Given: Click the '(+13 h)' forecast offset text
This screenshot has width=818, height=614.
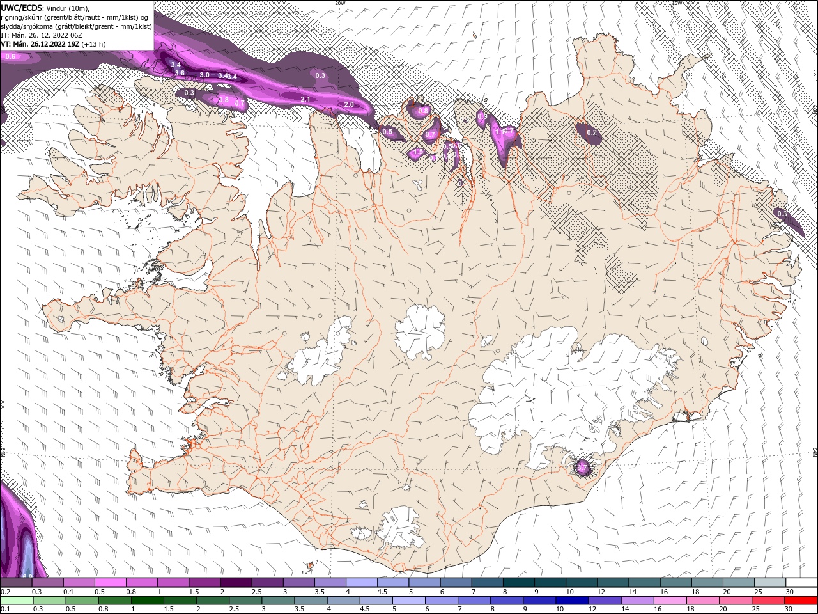Looking at the screenshot, I should 94,44.
